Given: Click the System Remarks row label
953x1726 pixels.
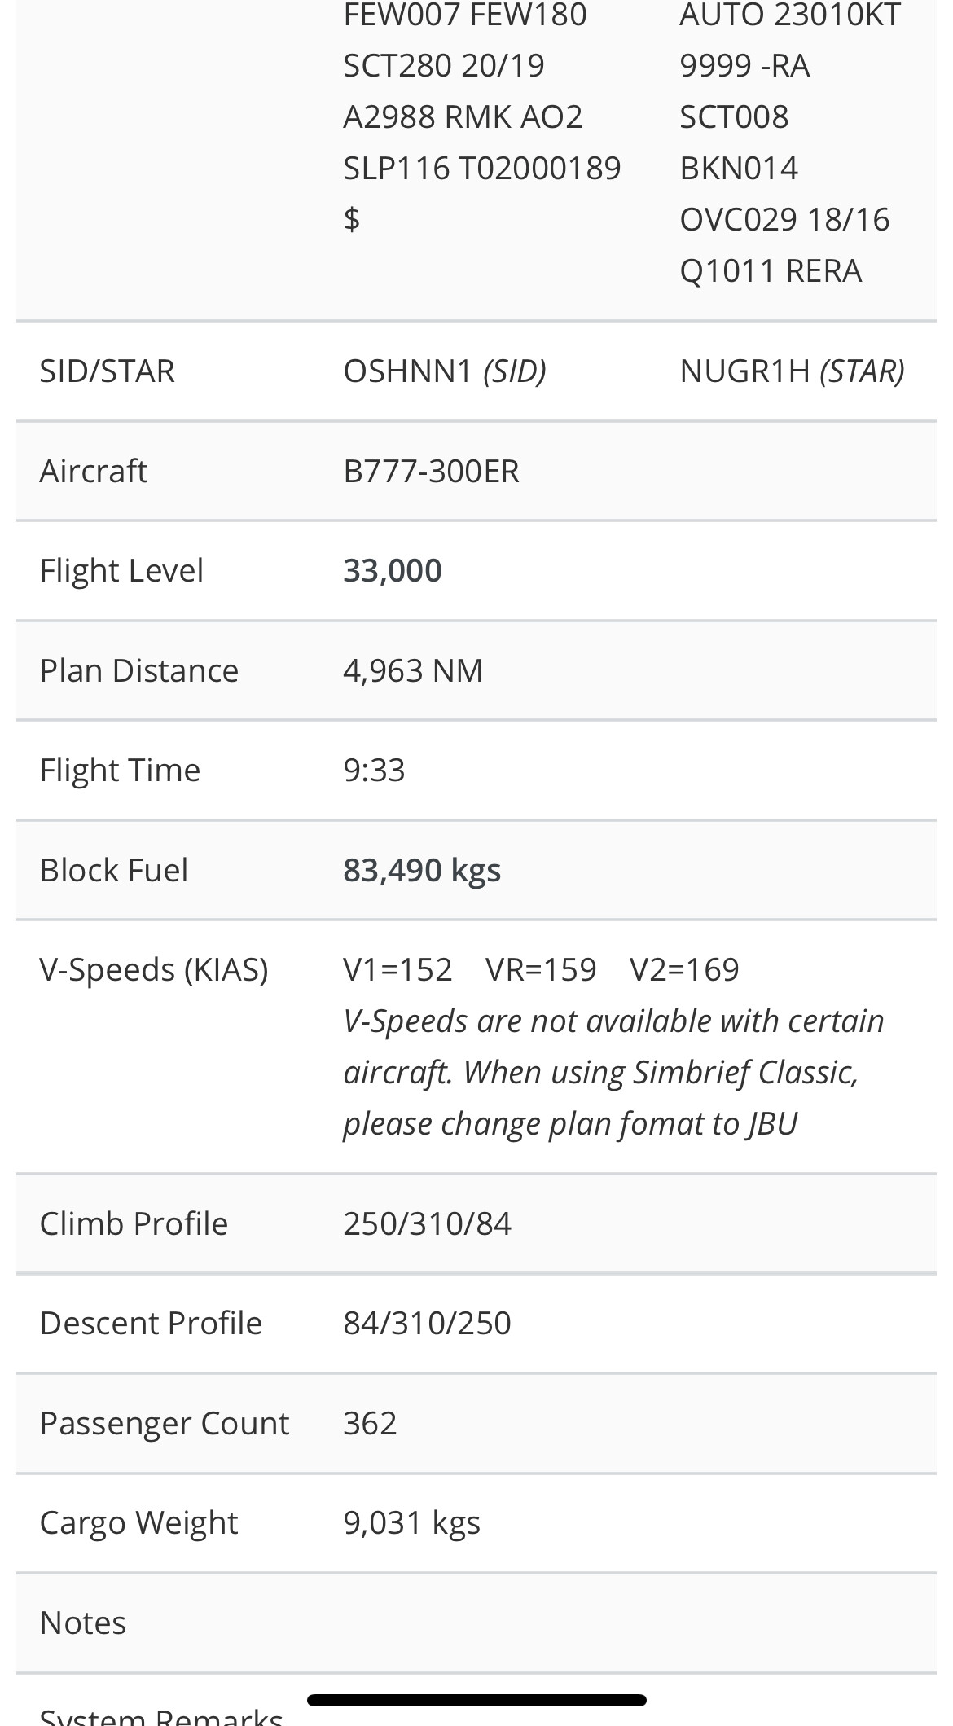Looking at the screenshot, I should pos(161,1715).
